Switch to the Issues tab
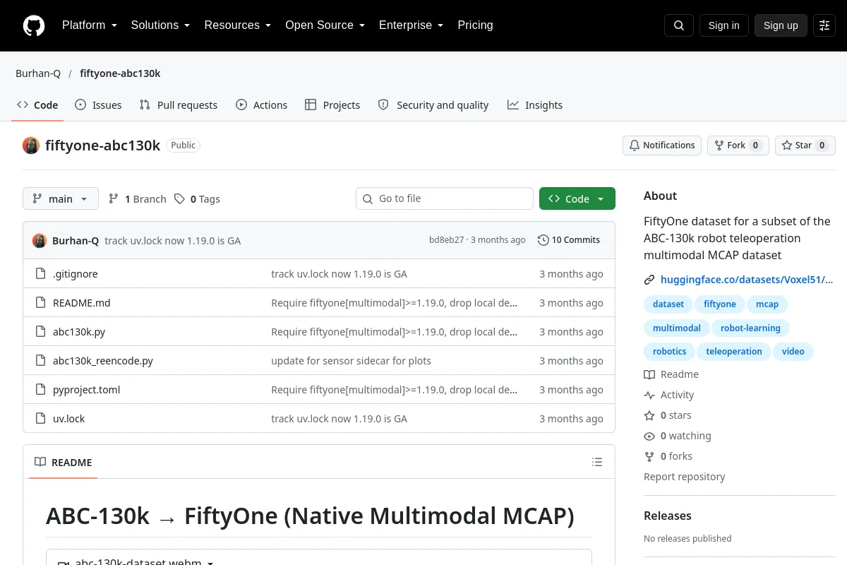The height and width of the screenshot is (565, 847). (98, 105)
